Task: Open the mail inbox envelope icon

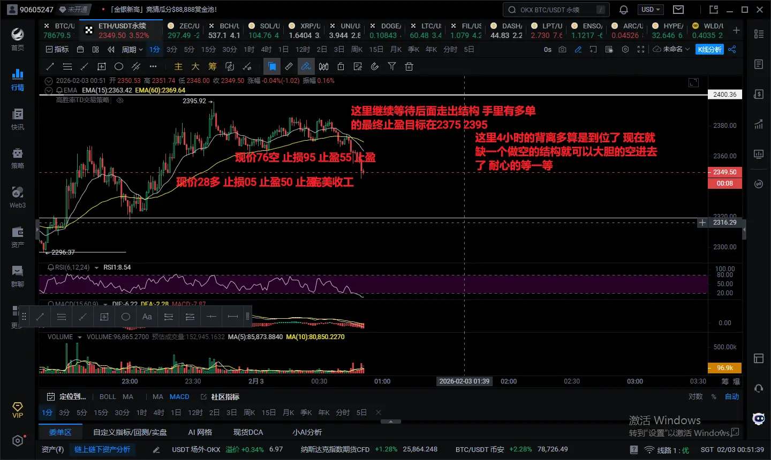Action: coord(678,10)
